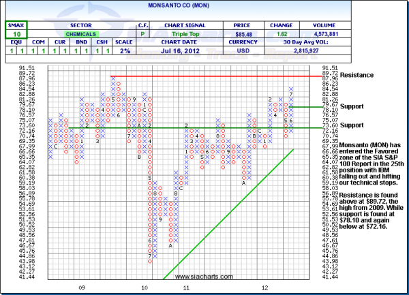
Task: Click the BND column header
Action: coord(80,43)
